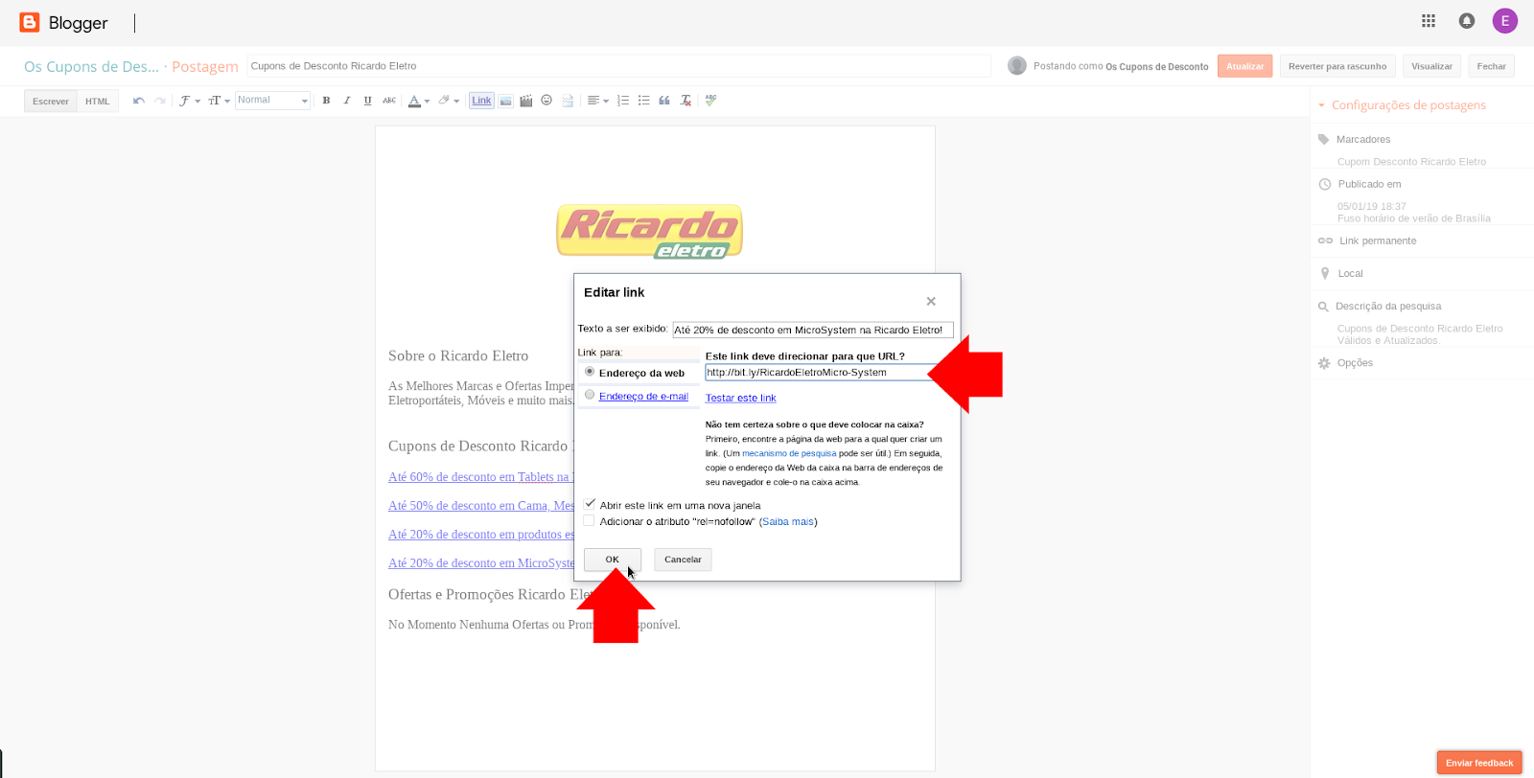This screenshot has width=1534, height=778.
Task: Click Até 20% de desconto em produtos link
Action: point(480,535)
